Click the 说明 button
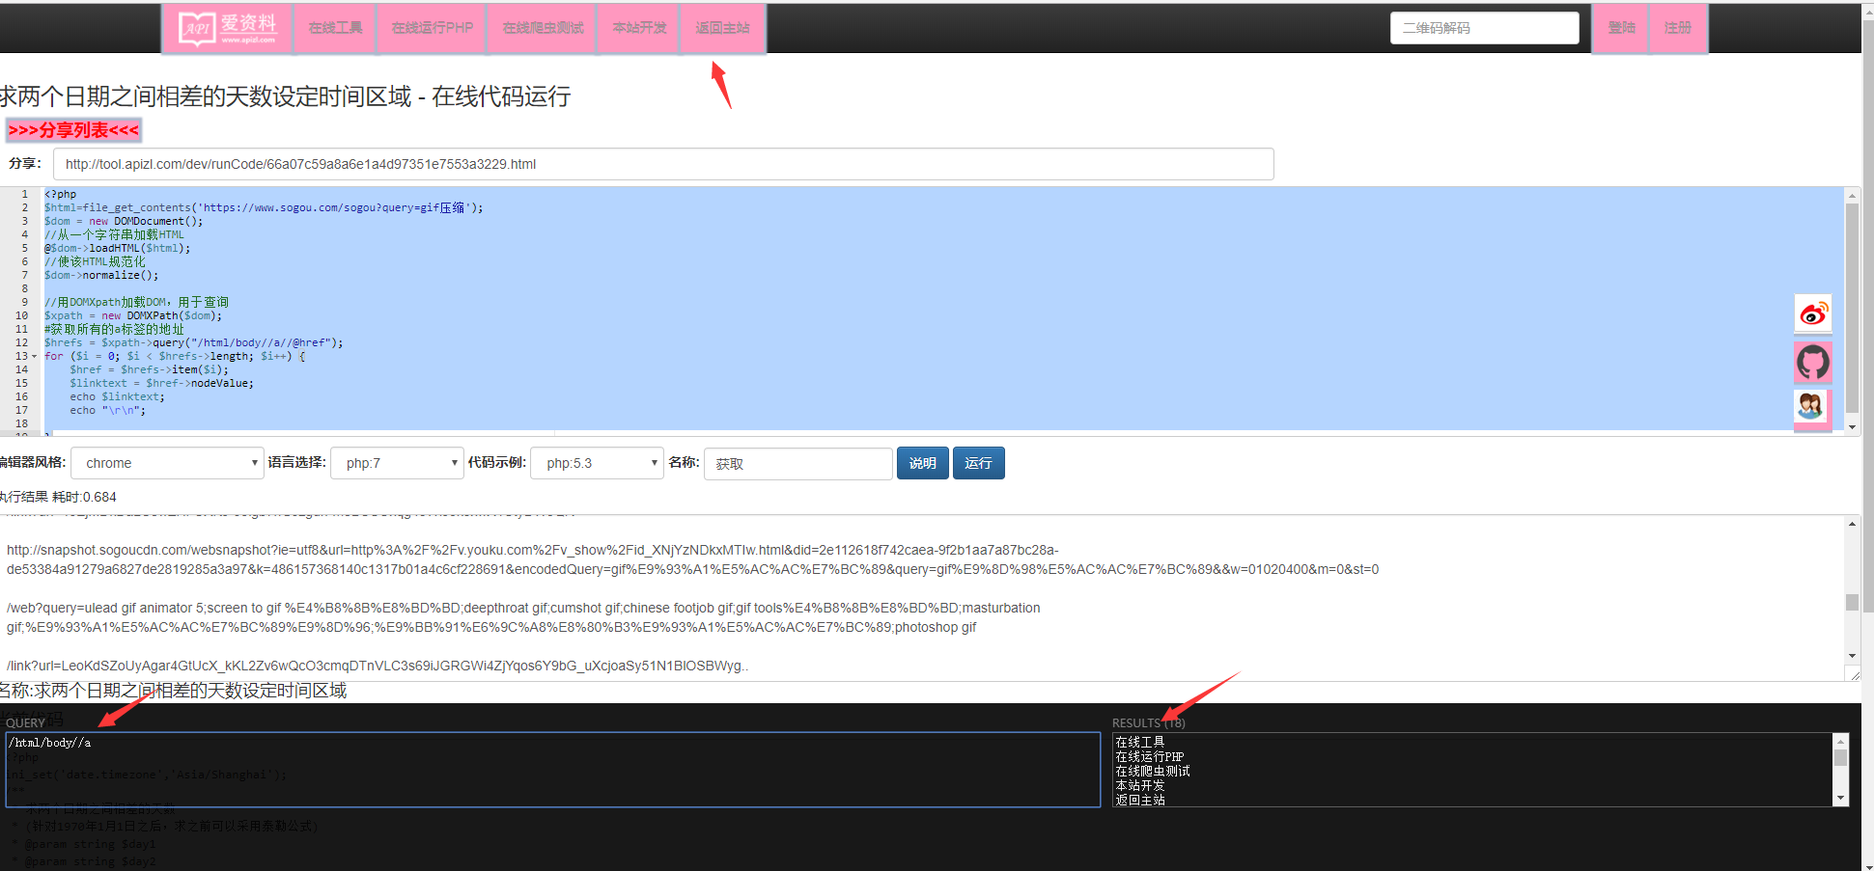This screenshot has width=1874, height=871. pyautogui.click(x=922, y=463)
